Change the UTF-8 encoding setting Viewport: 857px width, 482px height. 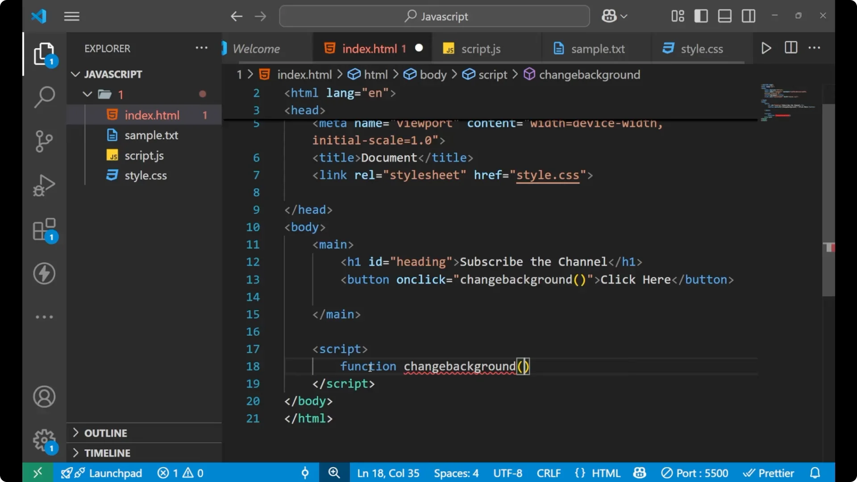click(x=508, y=473)
